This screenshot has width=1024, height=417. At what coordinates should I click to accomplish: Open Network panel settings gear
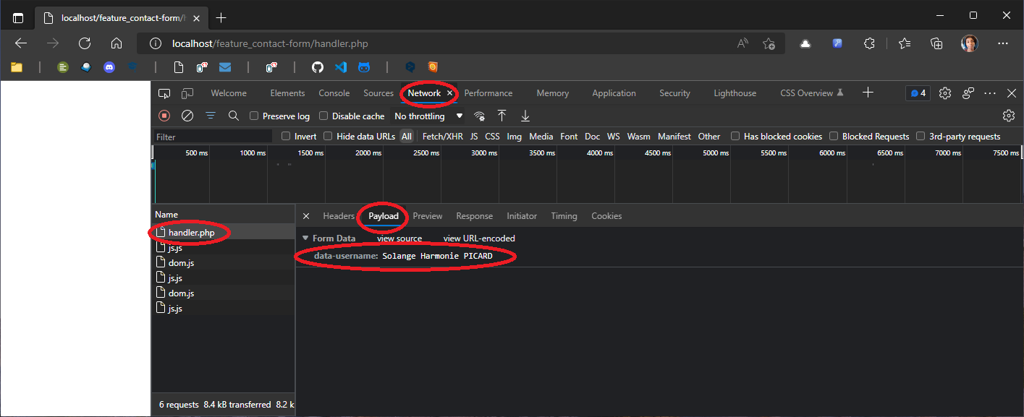pos(1009,116)
